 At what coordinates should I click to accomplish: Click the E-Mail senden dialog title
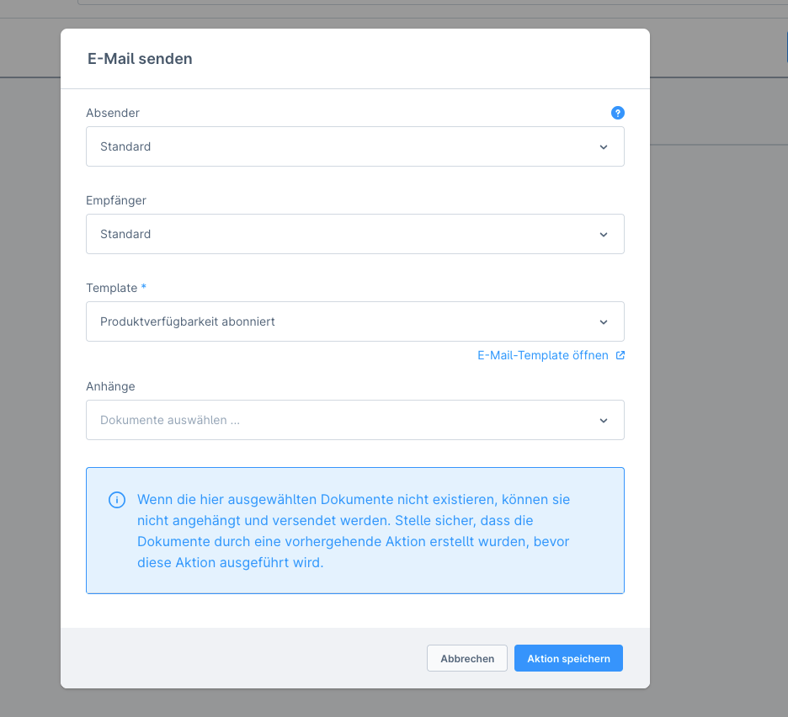[140, 59]
